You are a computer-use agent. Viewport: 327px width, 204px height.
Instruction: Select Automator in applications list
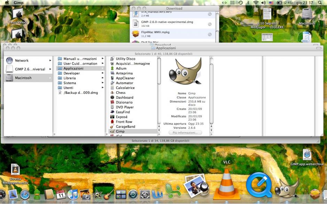(x=133, y=83)
